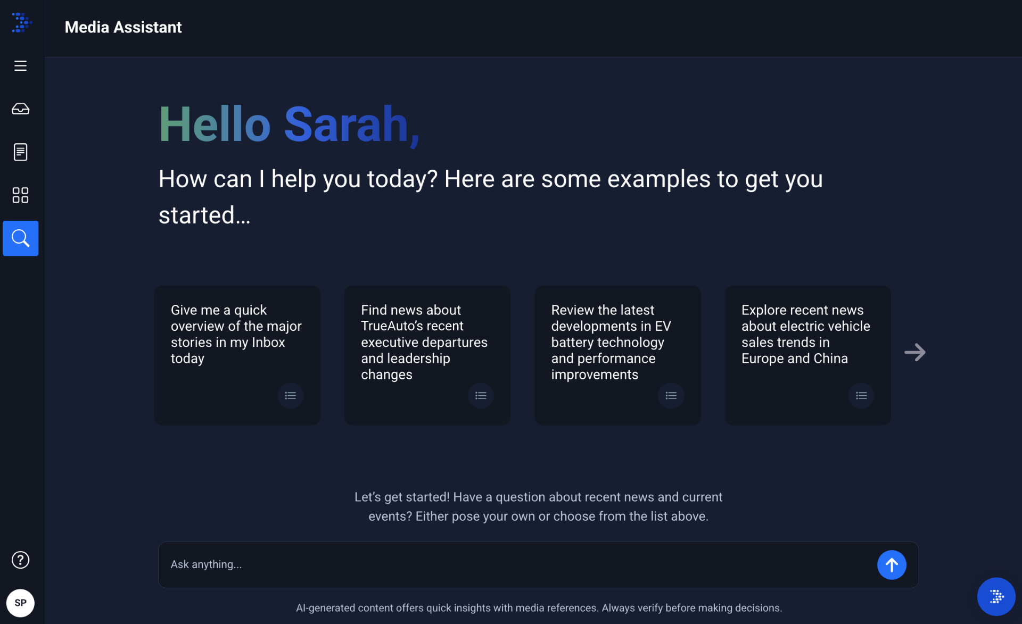Open the SP user profile avatar

pyautogui.click(x=20, y=603)
